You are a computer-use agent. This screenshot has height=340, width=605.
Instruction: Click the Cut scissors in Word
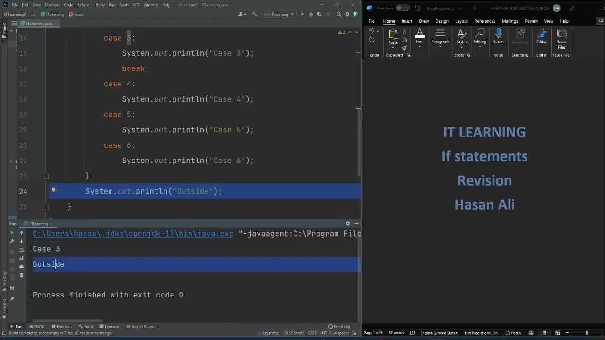[404, 31]
